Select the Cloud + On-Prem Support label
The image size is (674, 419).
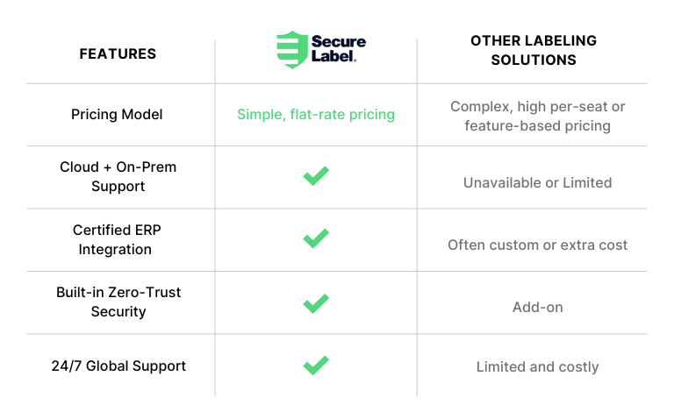118,176
